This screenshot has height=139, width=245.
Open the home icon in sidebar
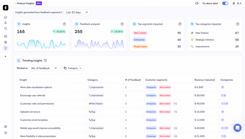6,17
